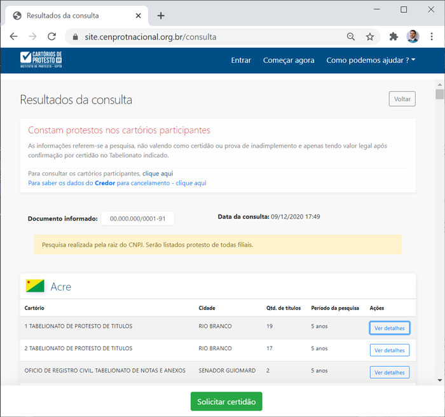Reload the page with refresh icon
Viewport: 445px width, 417px height.
coord(52,37)
